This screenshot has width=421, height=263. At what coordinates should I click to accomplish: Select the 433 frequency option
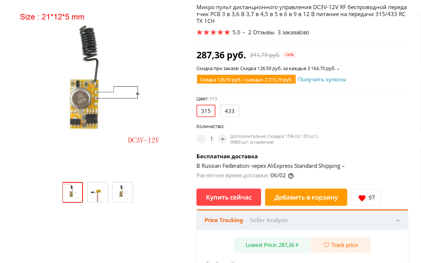[x=230, y=111]
